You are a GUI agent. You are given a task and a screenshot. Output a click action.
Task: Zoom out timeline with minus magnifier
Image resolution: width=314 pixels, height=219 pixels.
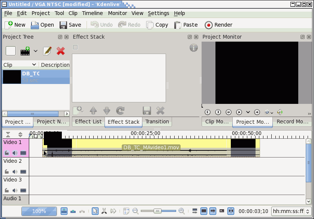point(136,211)
